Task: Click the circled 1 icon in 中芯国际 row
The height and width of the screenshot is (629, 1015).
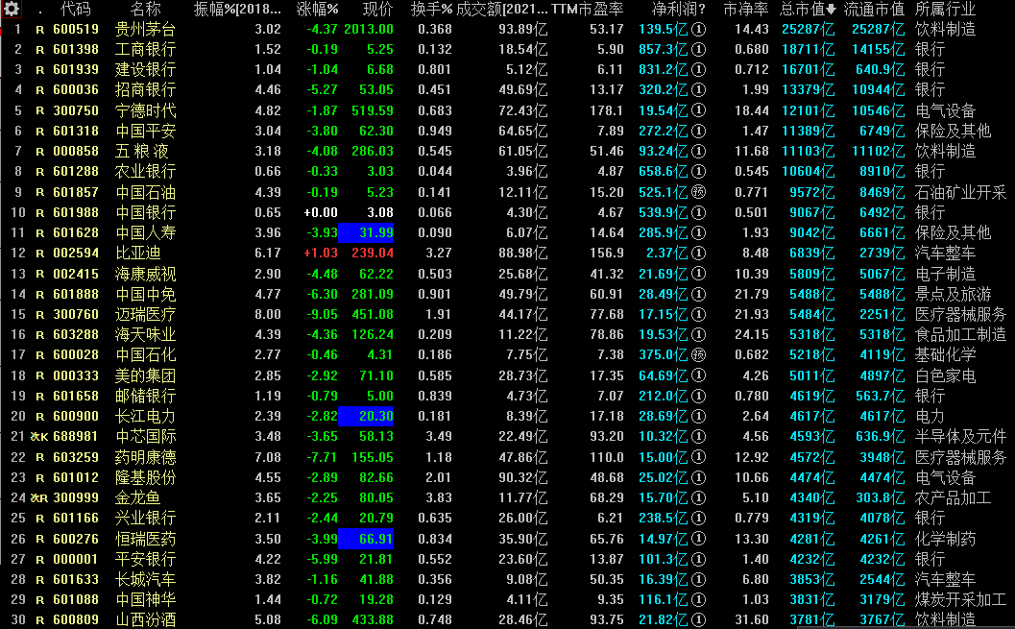Action: (698, 436)
